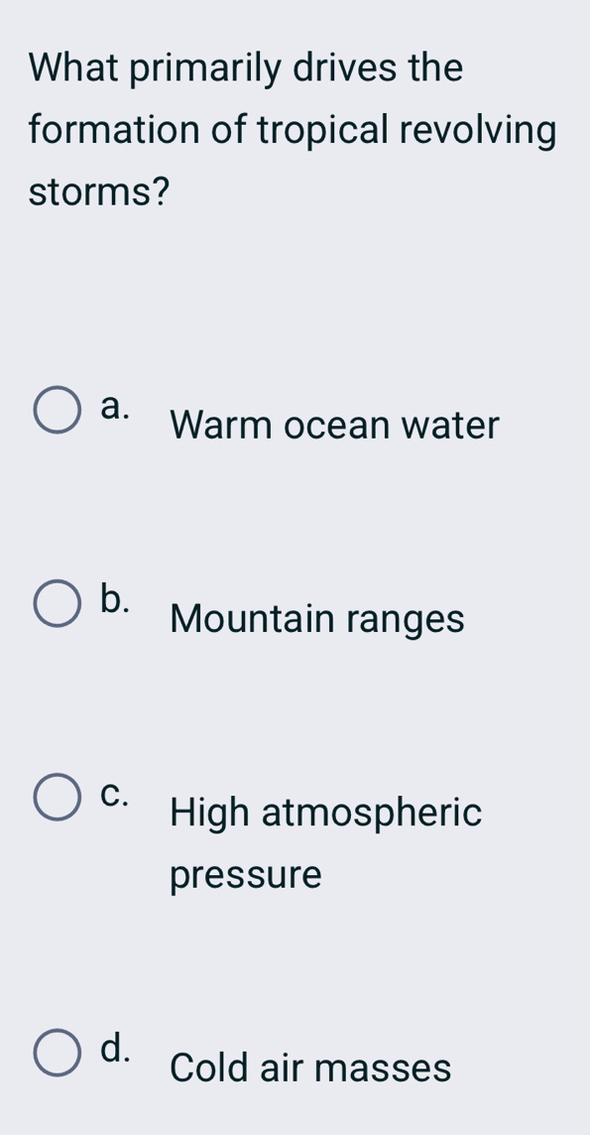Select the radio button for option c

tap(57, 796)
